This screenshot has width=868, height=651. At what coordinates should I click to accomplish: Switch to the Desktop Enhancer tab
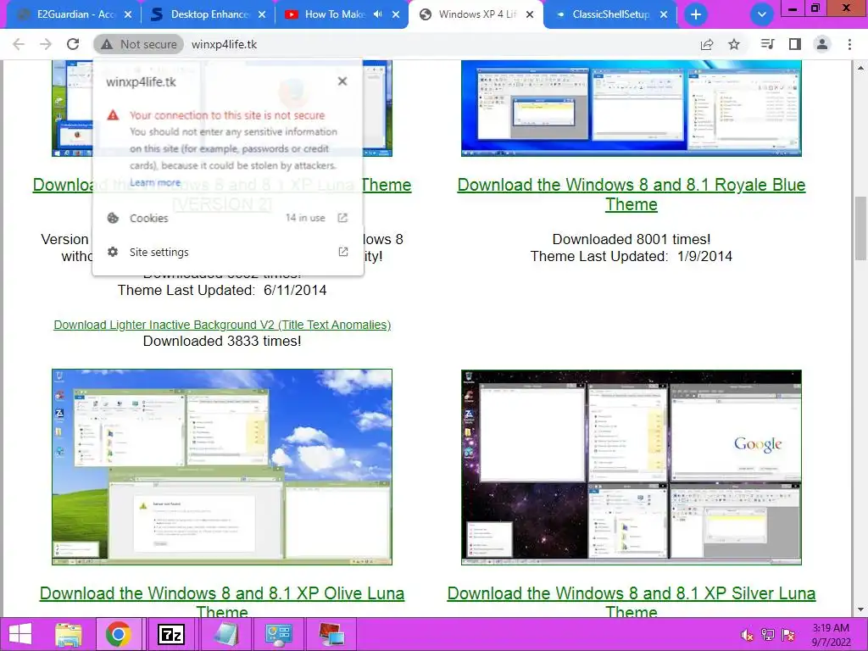point(208,14)
